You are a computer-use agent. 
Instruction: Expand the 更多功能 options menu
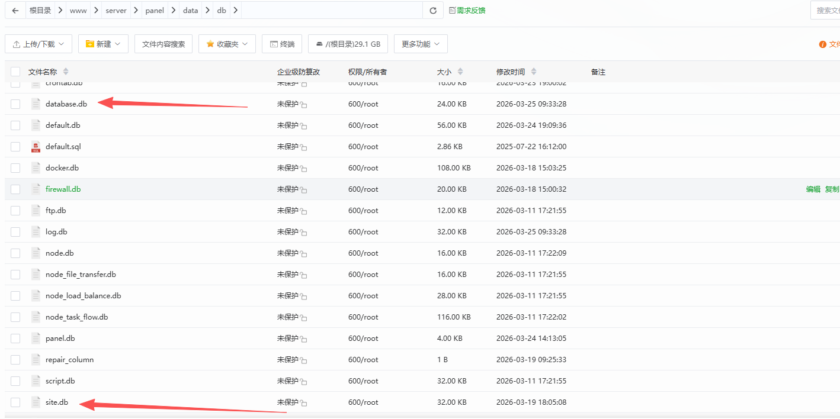pyautogui.click(x=421, y=43)
